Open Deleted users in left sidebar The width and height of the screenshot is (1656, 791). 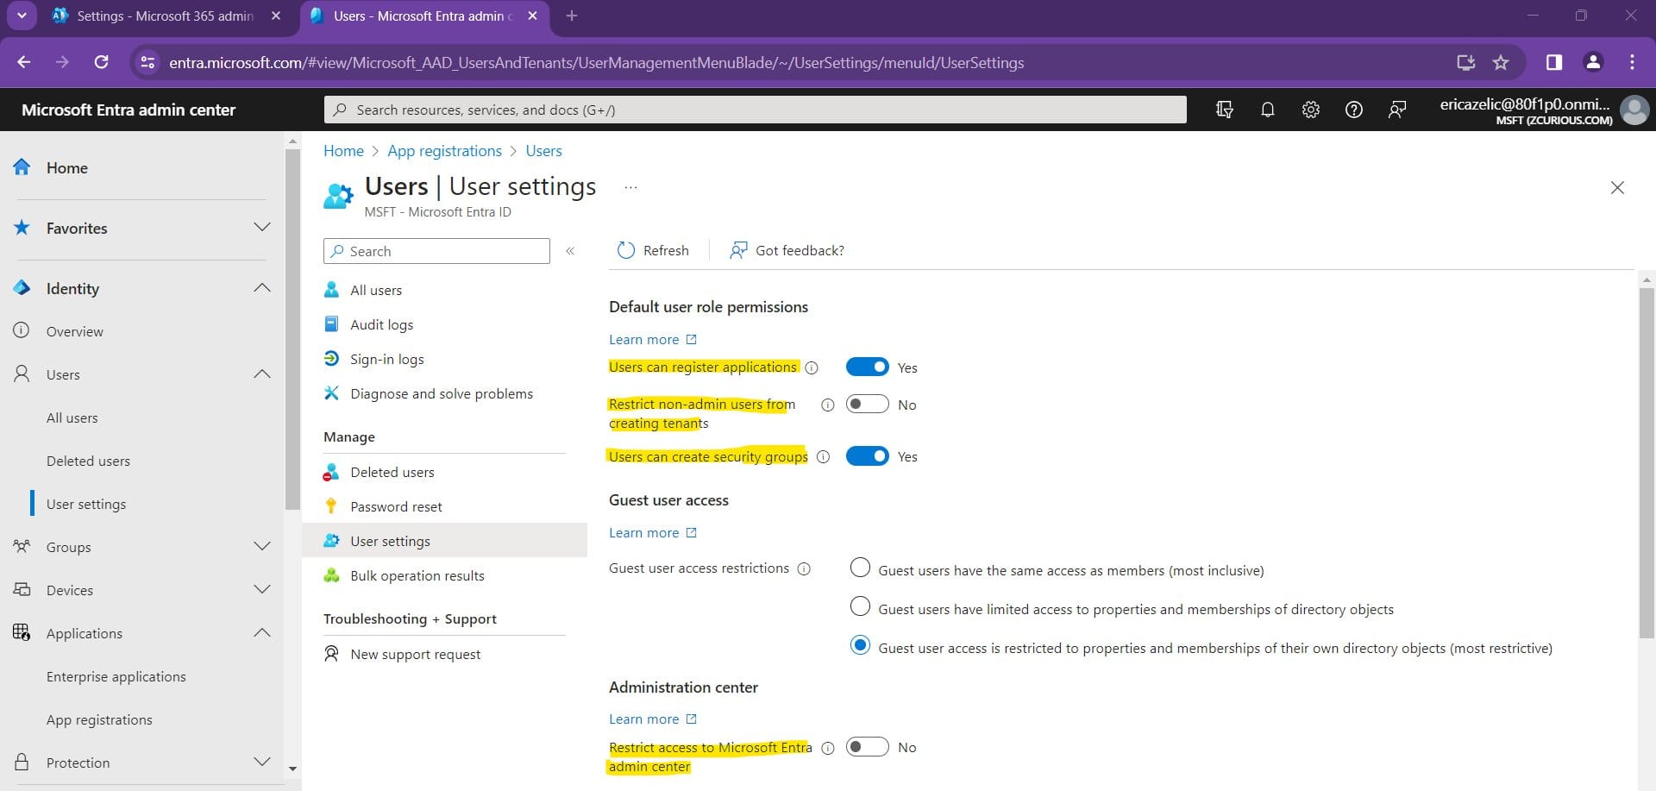pyautogui.click(x=88, y=461)
